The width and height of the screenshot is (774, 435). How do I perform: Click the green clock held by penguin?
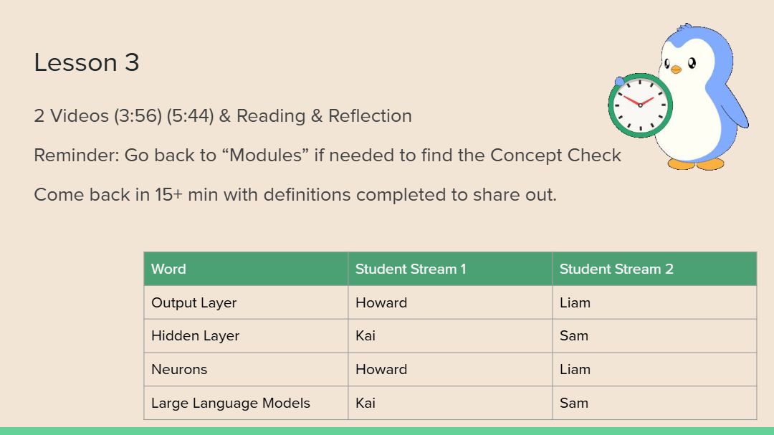click(640, 106)
